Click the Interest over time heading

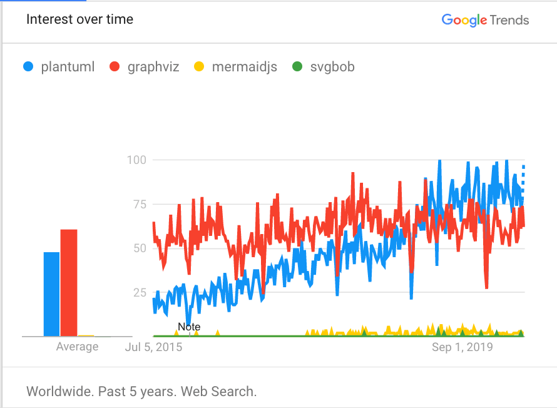(x=79, y=19)
